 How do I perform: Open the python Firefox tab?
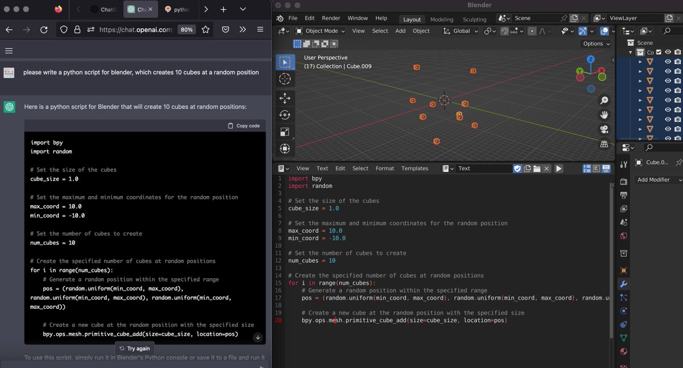pos(178,10)
